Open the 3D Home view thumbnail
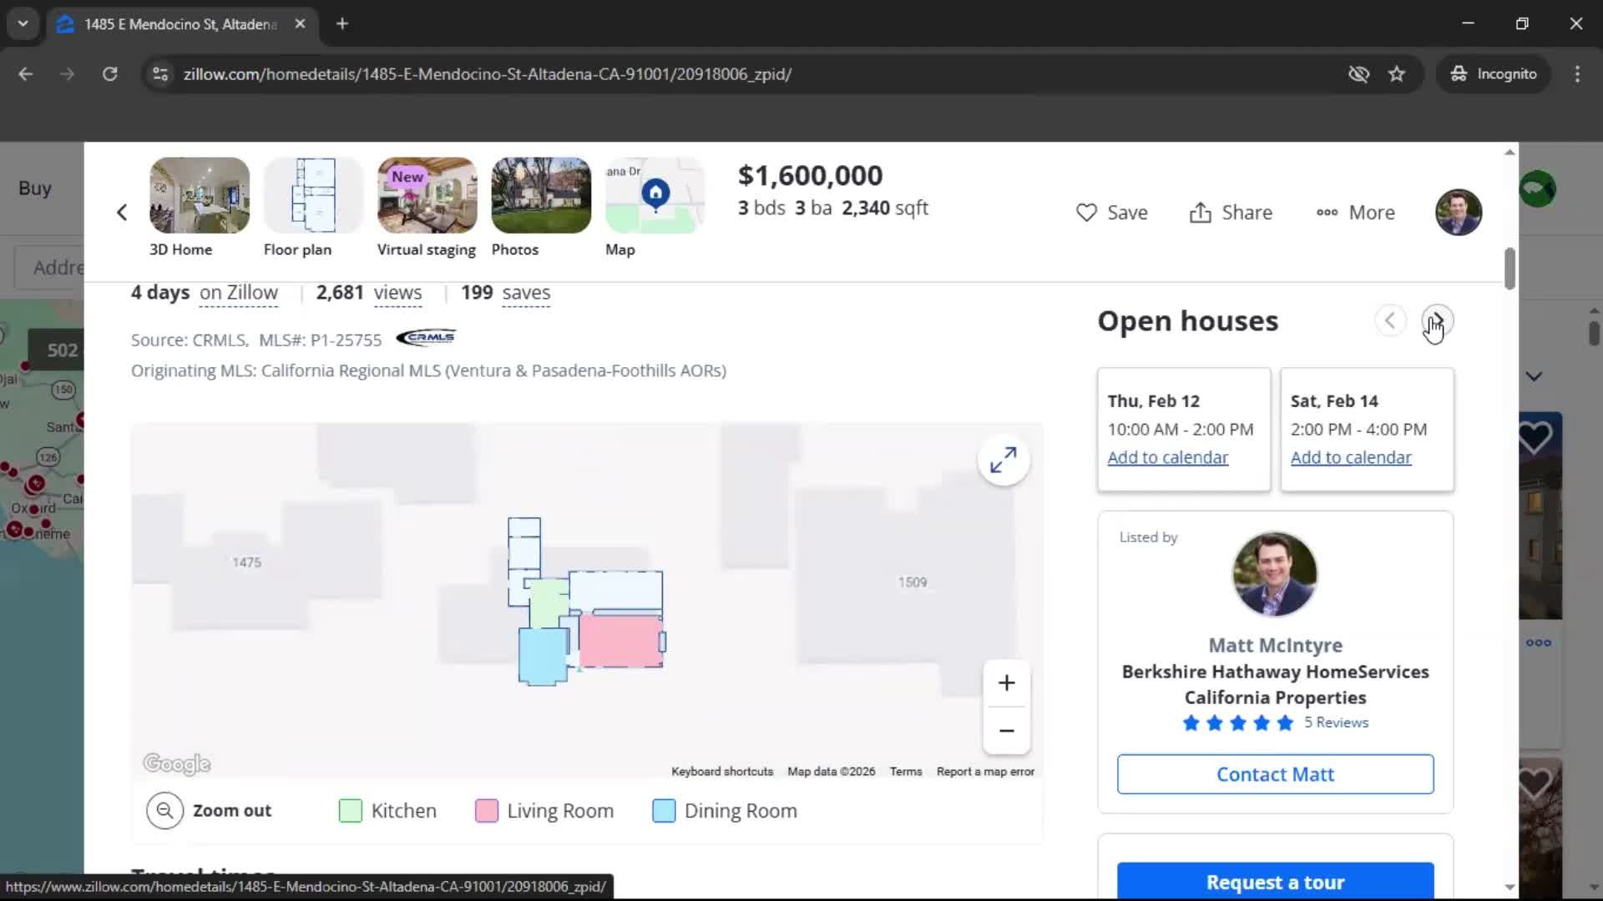Screen dimensions: 1603x901 tap(199, 195)
